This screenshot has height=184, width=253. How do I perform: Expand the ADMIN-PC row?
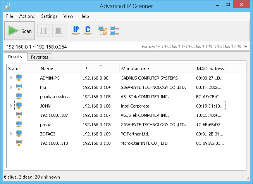(11, 78)
